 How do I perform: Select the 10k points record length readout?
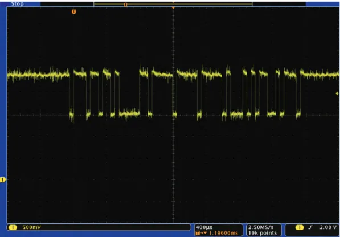(x=263, y=233)
